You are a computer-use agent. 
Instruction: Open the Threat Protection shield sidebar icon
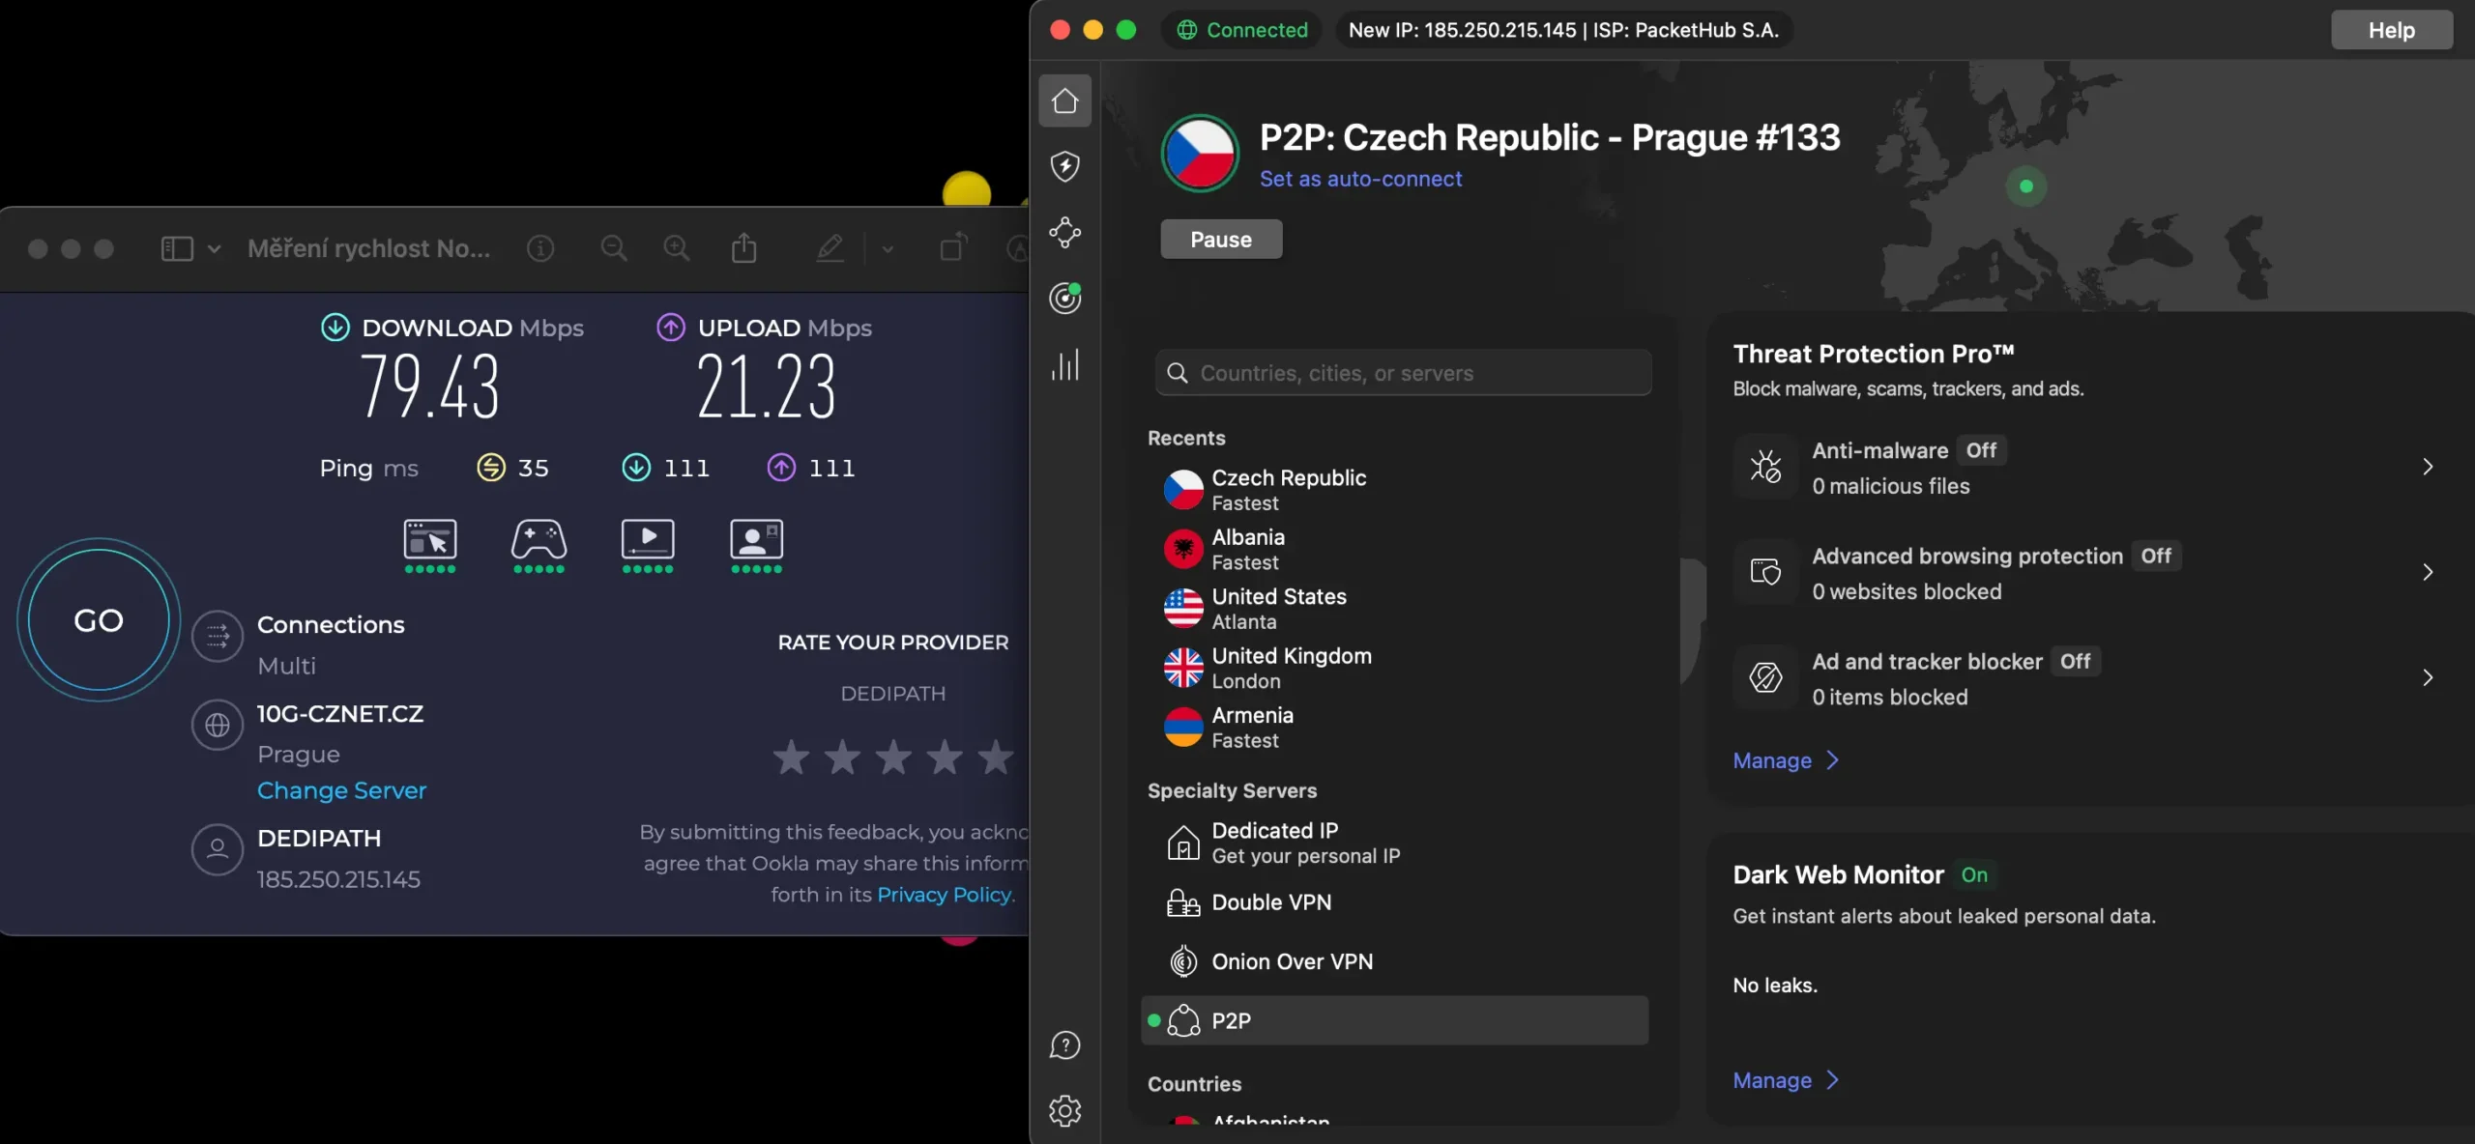click(x=1064, y=166)
